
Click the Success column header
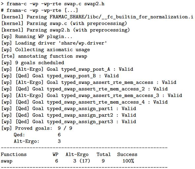point(127,155)
